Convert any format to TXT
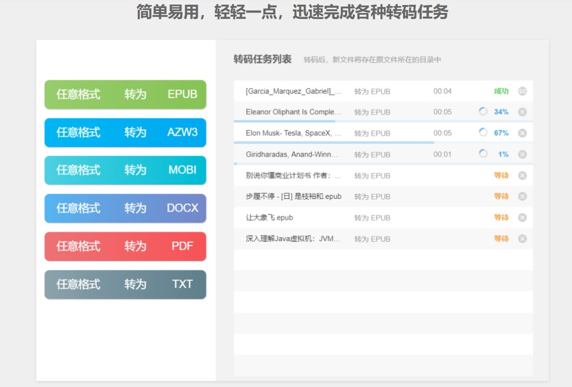This screenshot has width=572, height=387. pos(125,284)
